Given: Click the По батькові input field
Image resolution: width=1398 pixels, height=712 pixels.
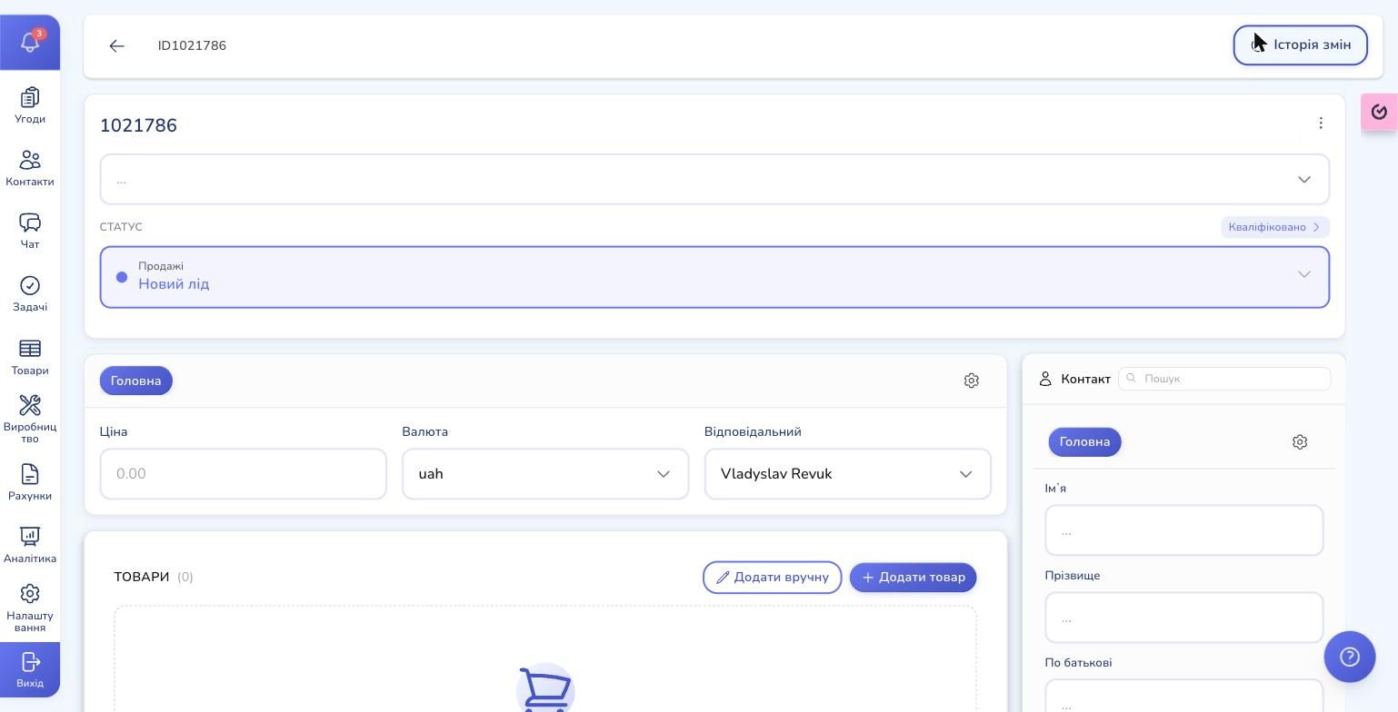Looking at the screenshot, I should [x=1184, y=696].
